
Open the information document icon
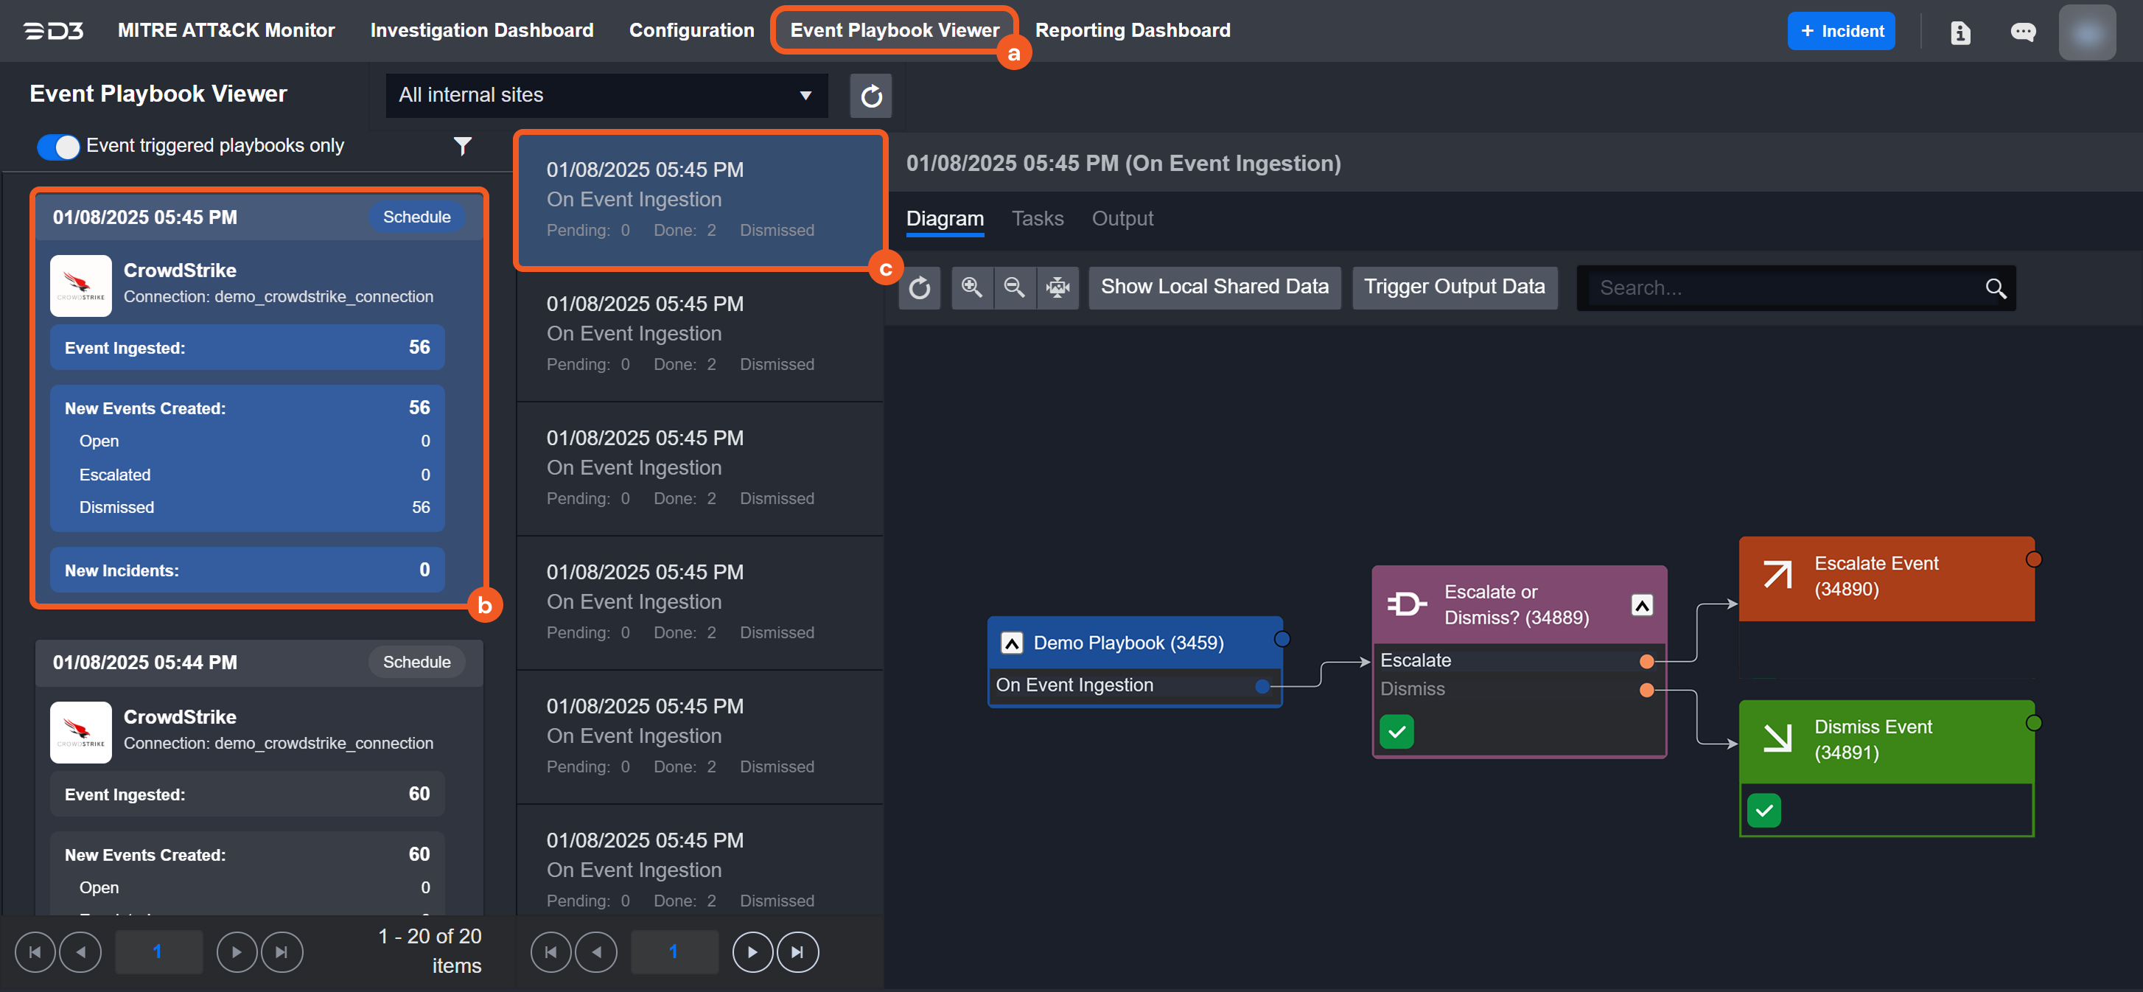(x=1960, y=32)
